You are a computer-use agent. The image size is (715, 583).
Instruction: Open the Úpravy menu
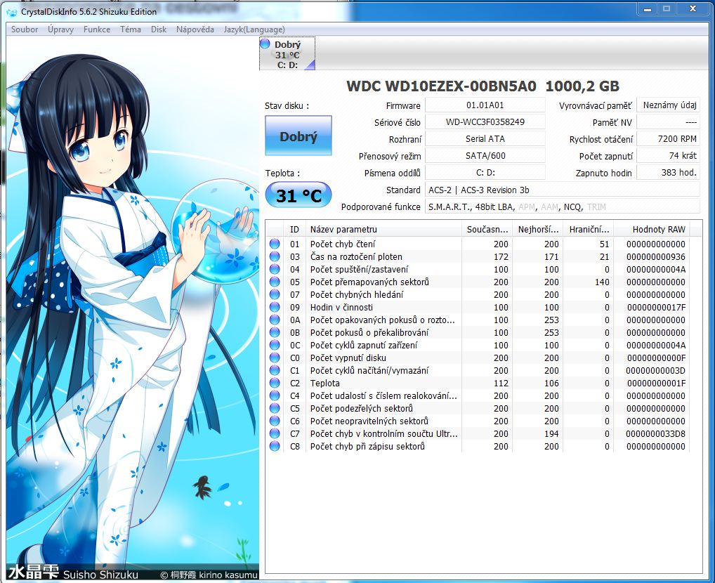(x=60, y=30)
